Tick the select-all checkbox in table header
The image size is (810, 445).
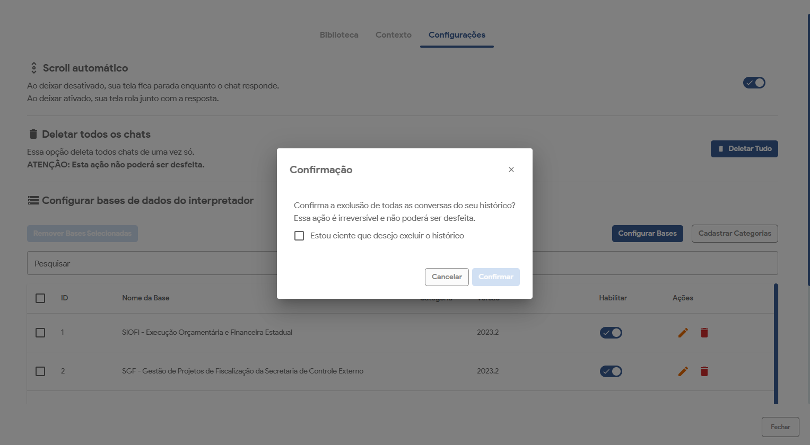coord(40,298)
